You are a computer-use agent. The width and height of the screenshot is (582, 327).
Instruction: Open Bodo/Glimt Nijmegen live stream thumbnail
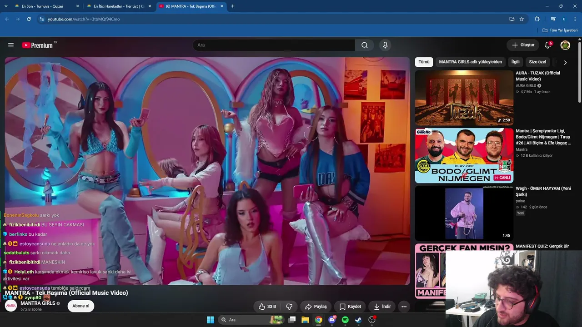464,155
